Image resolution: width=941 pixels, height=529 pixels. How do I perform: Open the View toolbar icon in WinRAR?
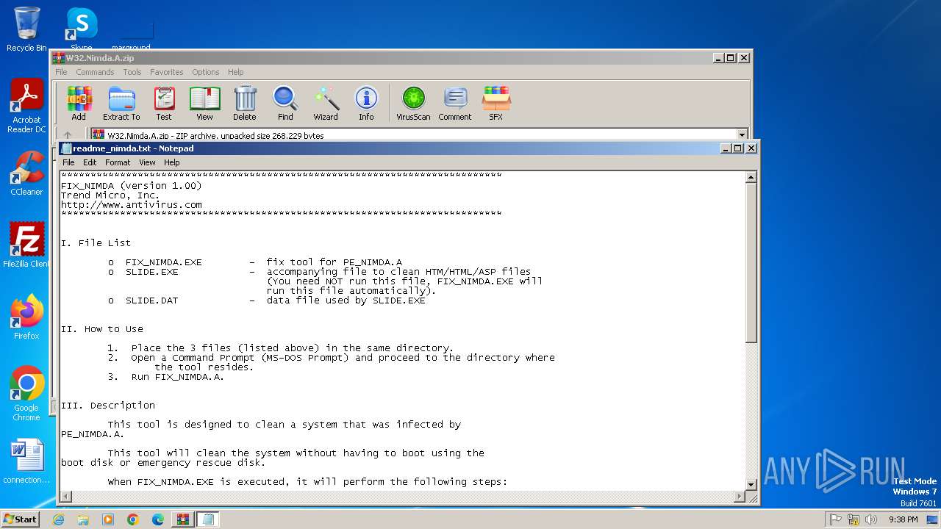(x=204, y=103)
